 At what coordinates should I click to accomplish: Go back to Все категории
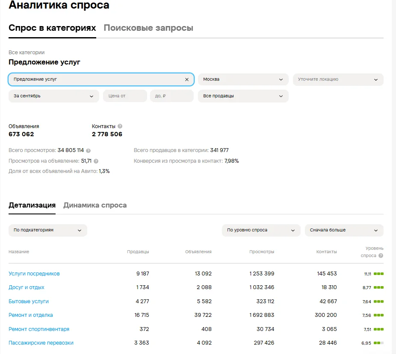(27, 53)
